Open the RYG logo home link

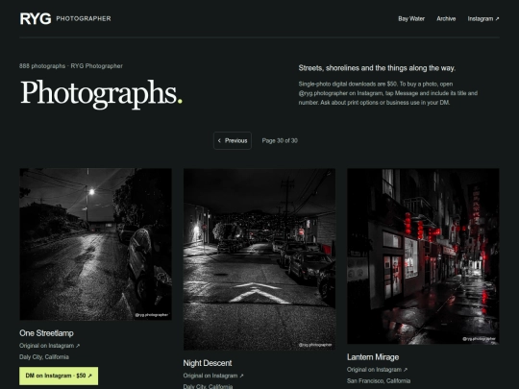(x=36, y=18)
